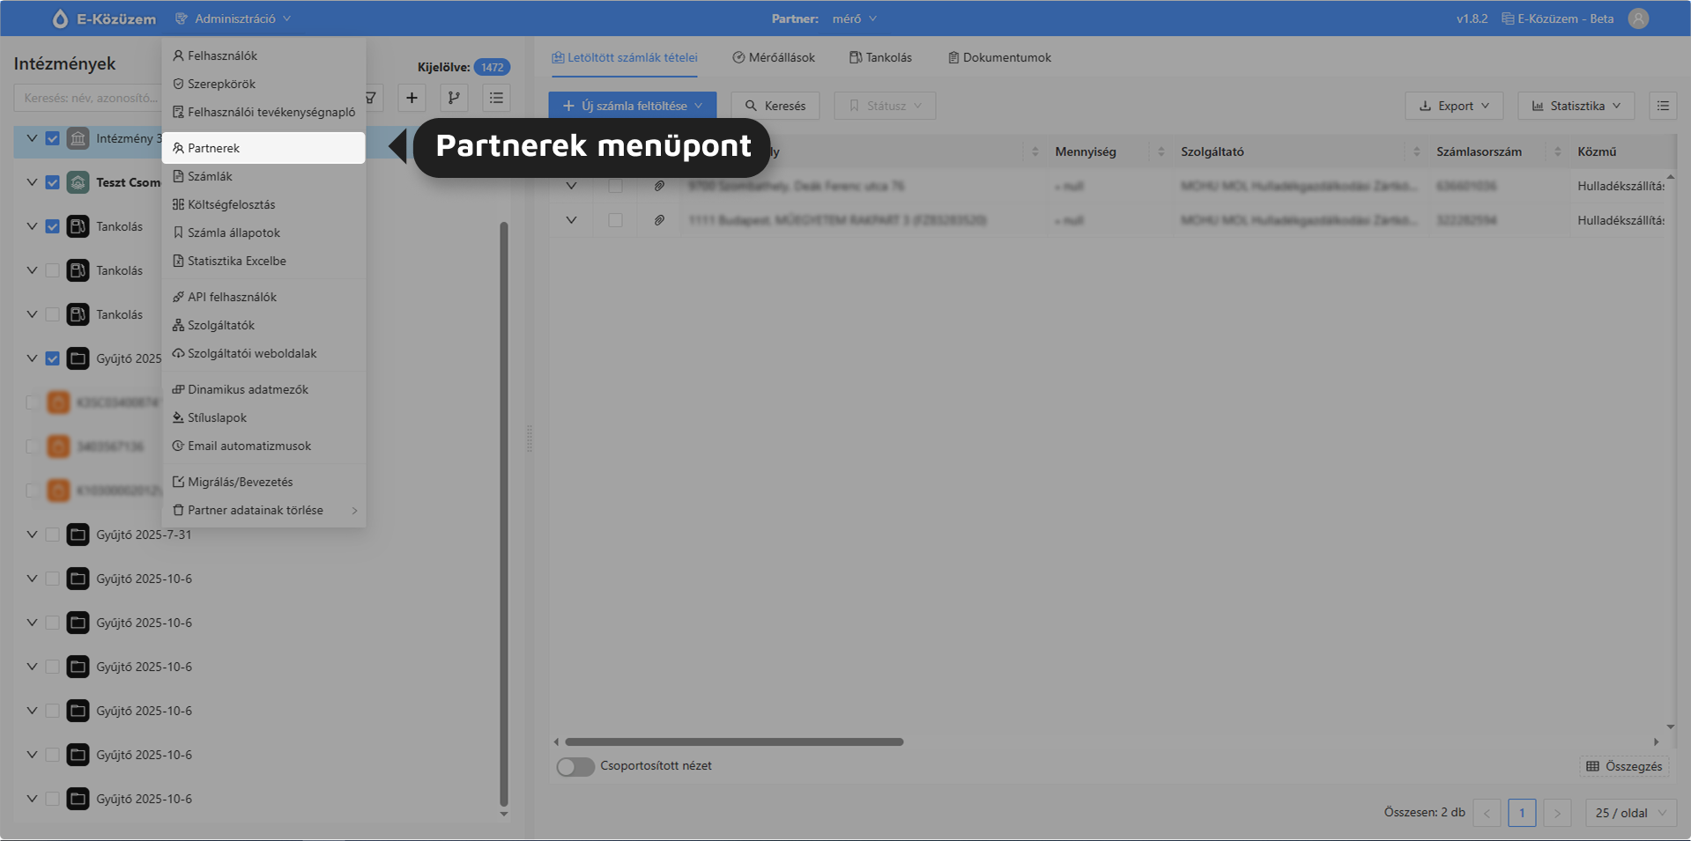Switch to the Mérőállások tab
The width and height of the screenshot is (1691, 841).
coord(774,57)
